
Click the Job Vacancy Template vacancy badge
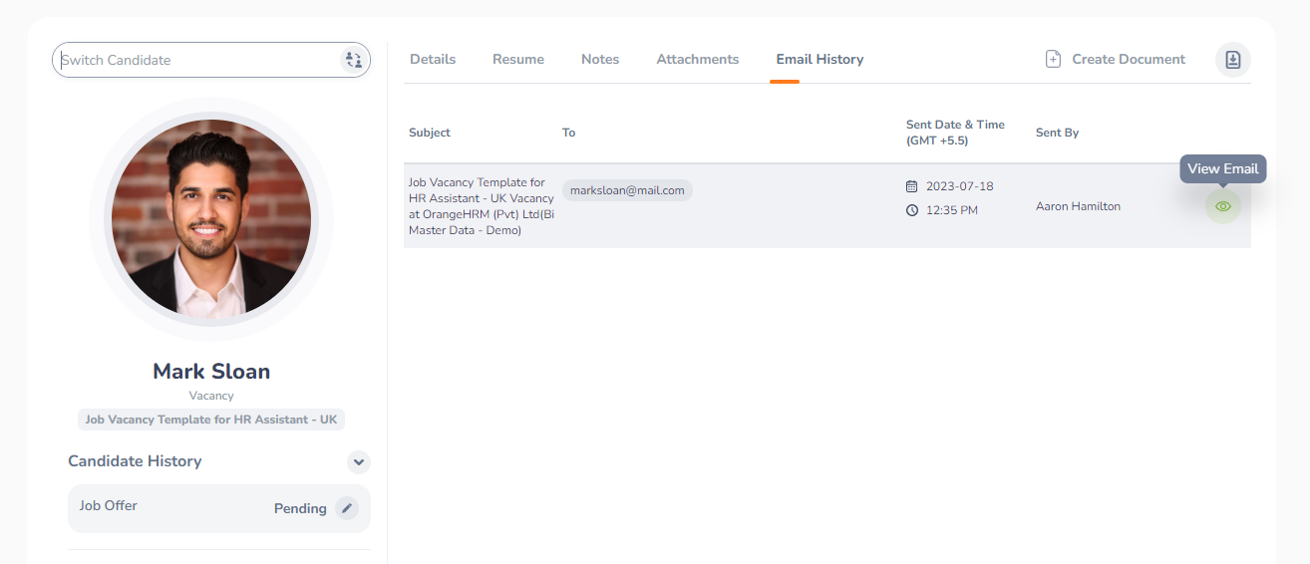(211, 420)
